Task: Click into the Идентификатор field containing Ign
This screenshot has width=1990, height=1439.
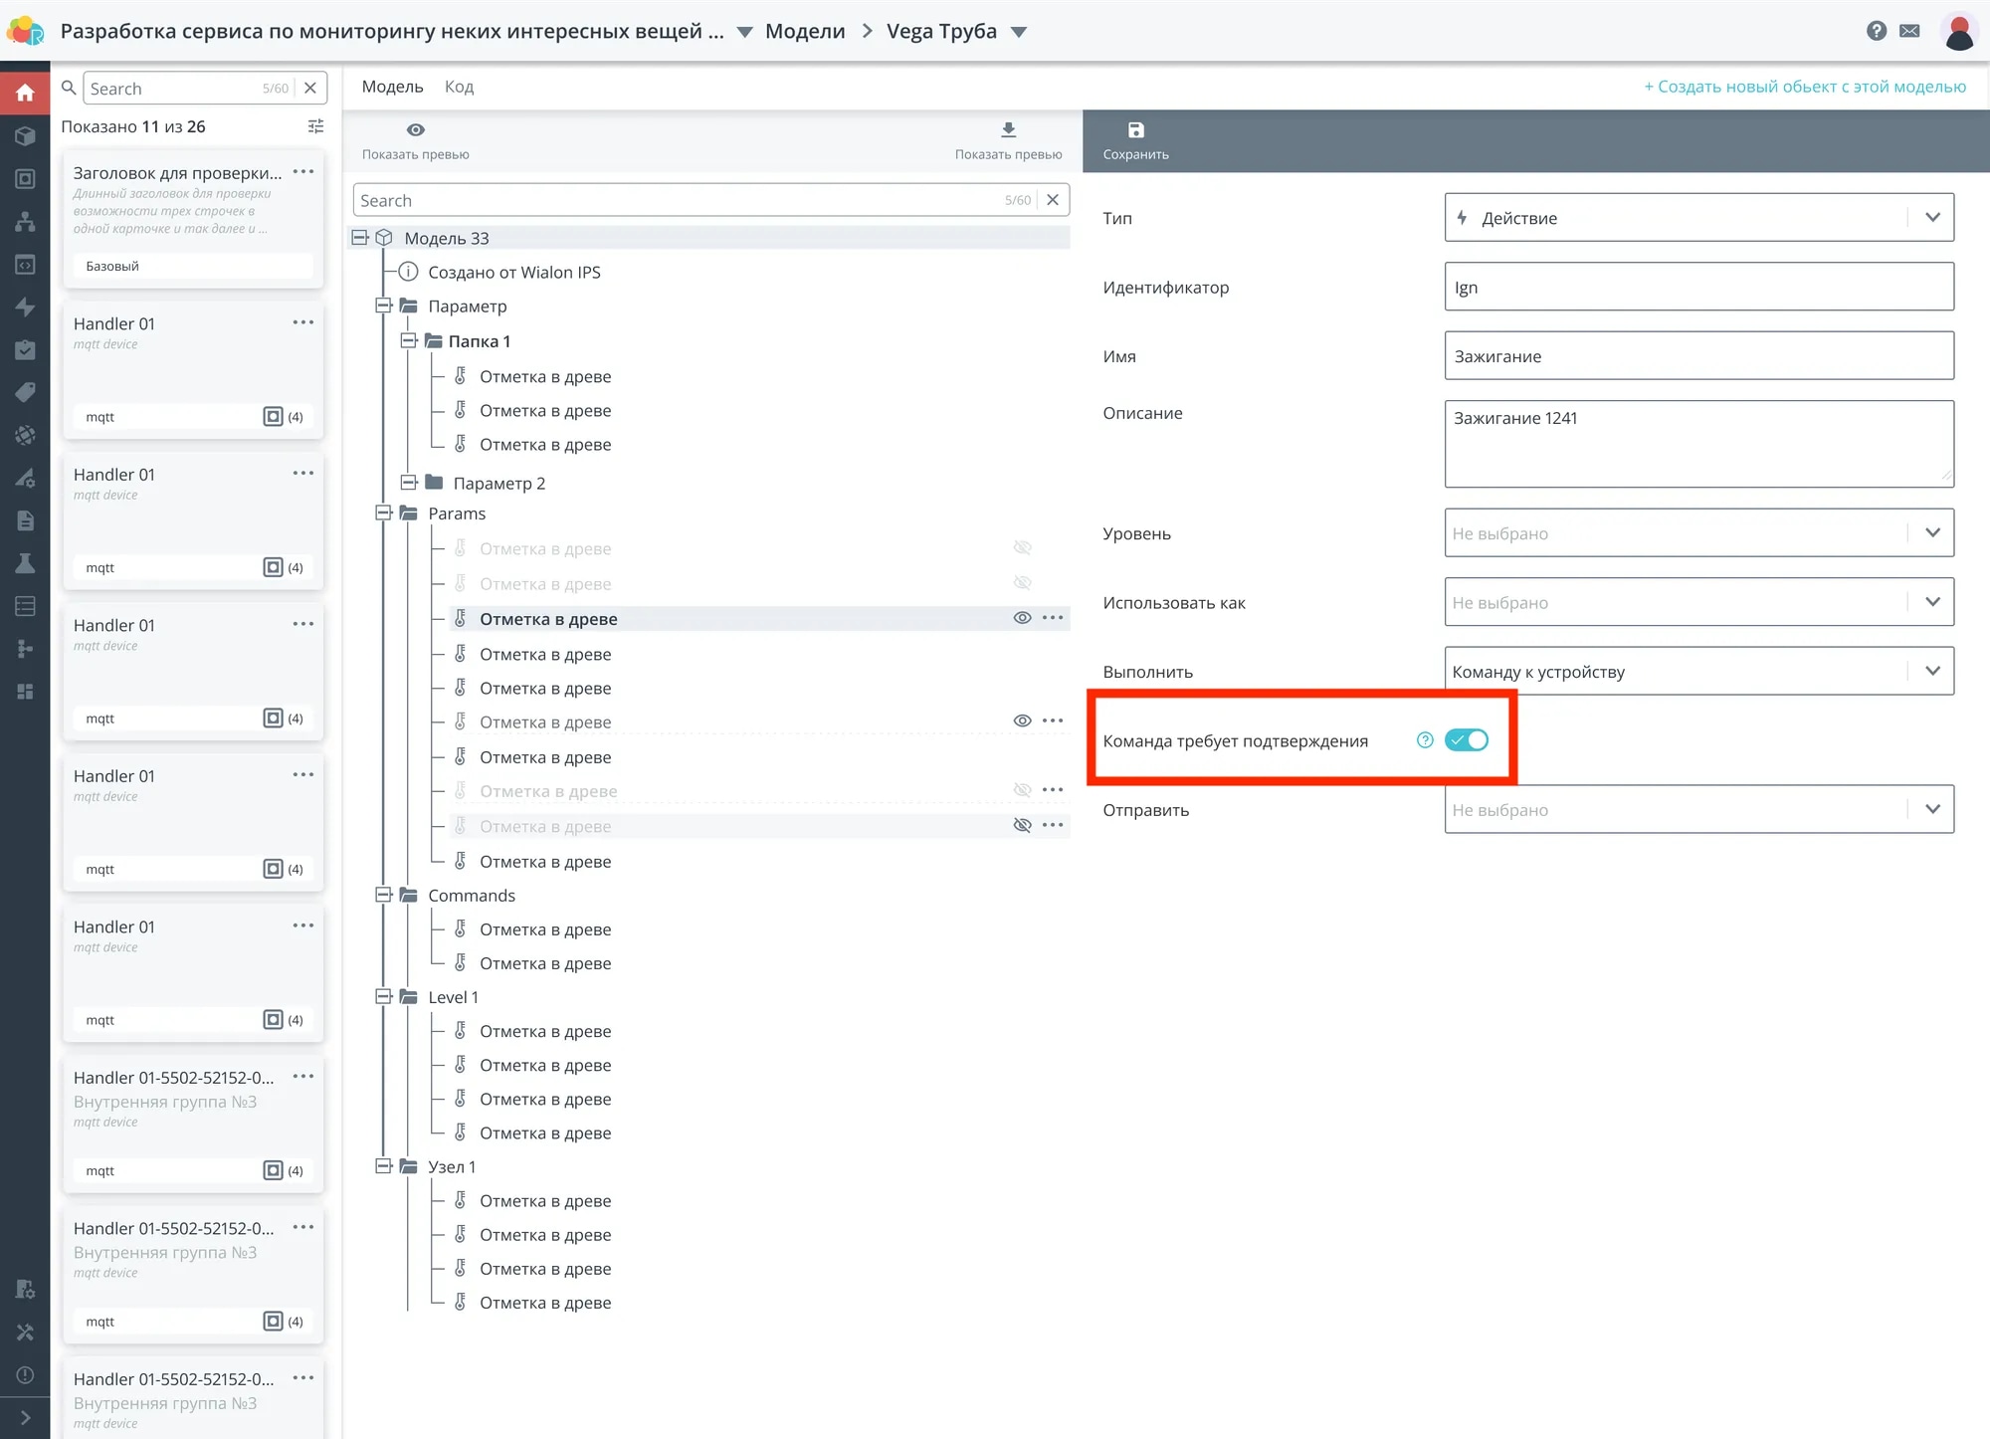Action: (x=1698, y=288)
